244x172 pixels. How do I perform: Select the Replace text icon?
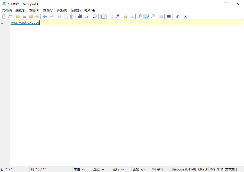click(86, 16)
